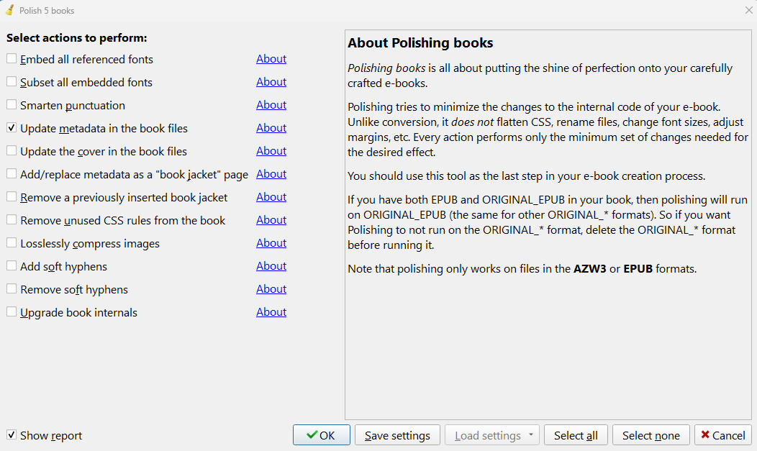The image size is (757, 451).
Task: Enable Embed all referenced fonts checkbox
Action: point(12,59)
